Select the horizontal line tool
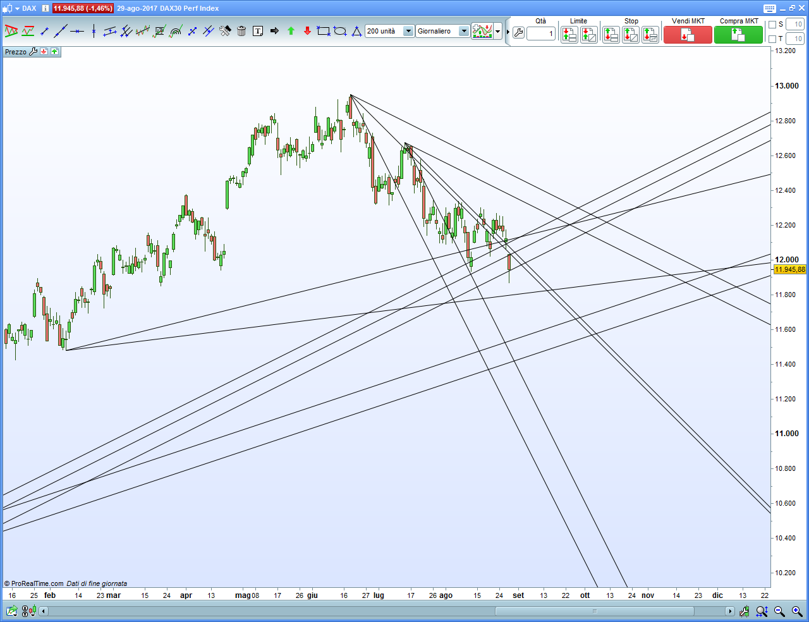The width and height of the screenshot is (809, 622). pos(77,31)
